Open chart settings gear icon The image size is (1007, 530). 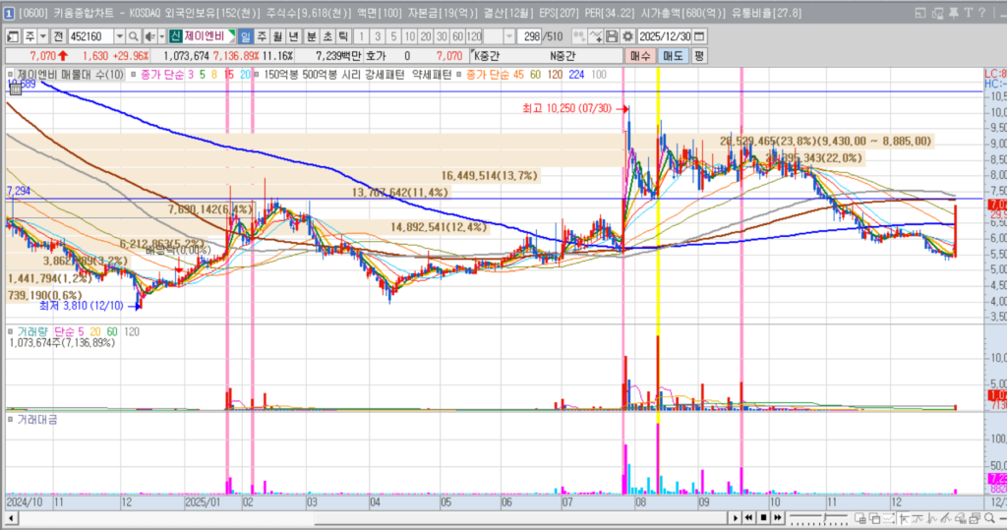coord(627,36)
